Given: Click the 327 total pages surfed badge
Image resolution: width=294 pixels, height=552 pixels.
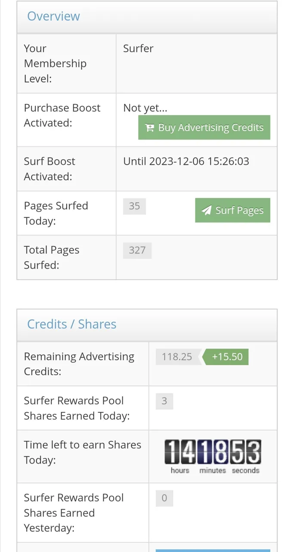Looking at the screenshot, I should 137,250.
